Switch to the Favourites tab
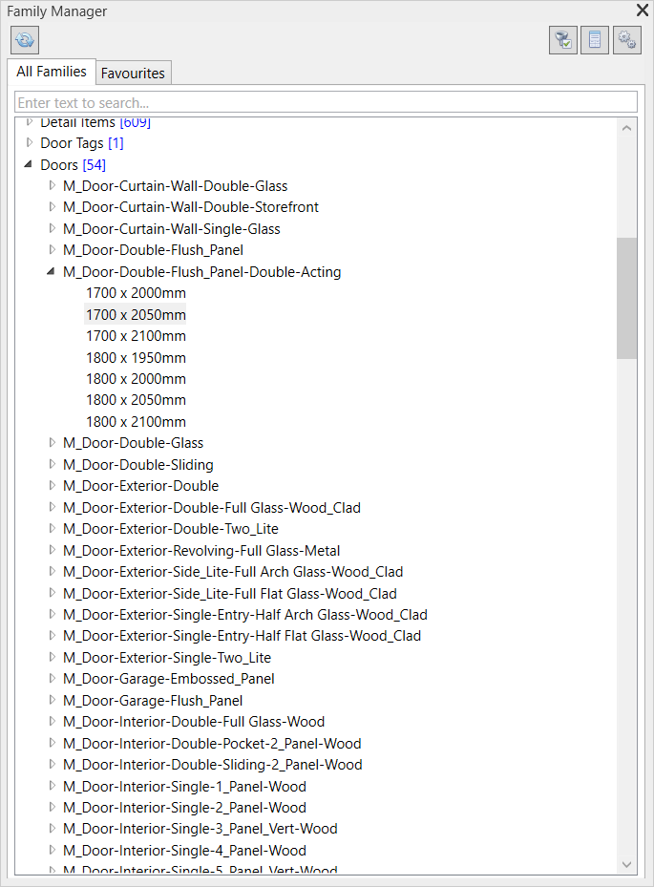Viewport: 654px width, 887px height. [x=133, y=73]
